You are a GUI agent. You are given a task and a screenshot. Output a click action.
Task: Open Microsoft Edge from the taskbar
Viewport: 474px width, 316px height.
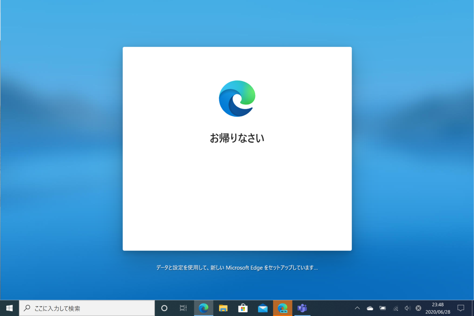coord(203,308)
